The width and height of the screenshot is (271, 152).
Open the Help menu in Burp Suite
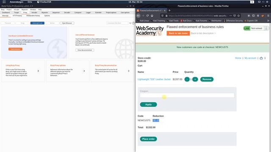40,10
